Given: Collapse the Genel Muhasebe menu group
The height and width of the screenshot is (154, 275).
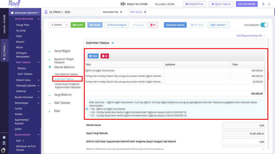Looking at the screenshot, I should [39, 19].
